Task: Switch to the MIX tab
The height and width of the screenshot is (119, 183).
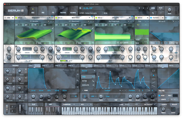Action: tap(43, 11)
